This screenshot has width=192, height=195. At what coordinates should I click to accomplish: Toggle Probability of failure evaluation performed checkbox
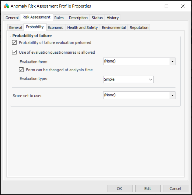click(x=15, y=43)
